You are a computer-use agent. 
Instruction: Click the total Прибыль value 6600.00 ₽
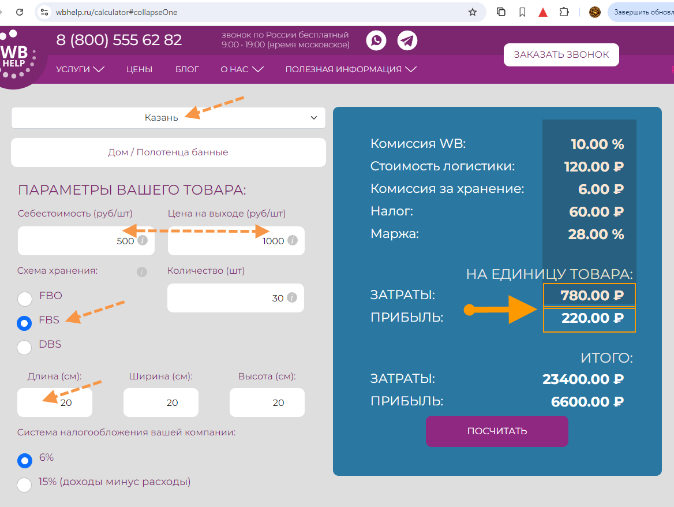point(587,402)
